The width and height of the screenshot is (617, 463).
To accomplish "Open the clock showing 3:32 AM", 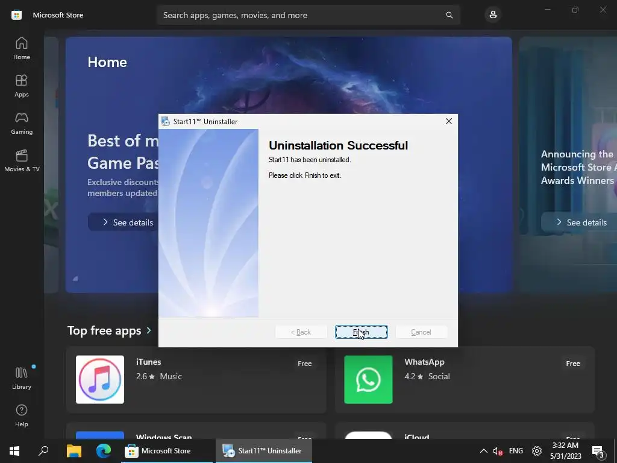I will point(565,451).
